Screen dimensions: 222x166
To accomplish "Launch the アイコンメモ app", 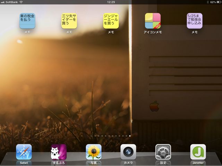I will coord(153,21).
